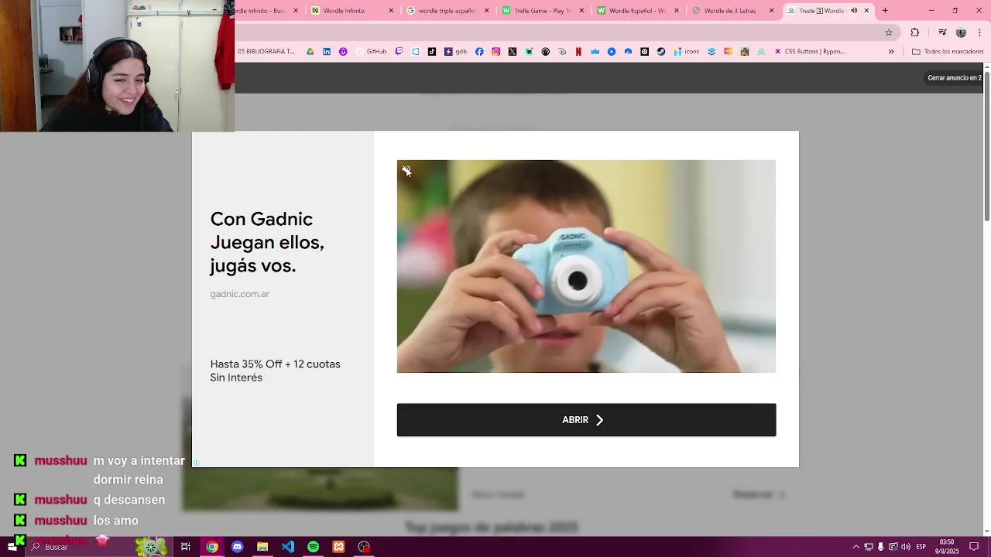Viewport: 991px width, 557px height.
Task: Open the system tray volume control
Action: (x=906, y=547)
